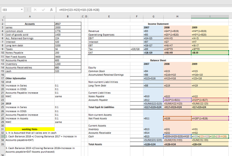This screenshot has height=156, width=232.
Task: Click the '=H28*(1+B28)' formula cell
Action: tap(210, 118)
